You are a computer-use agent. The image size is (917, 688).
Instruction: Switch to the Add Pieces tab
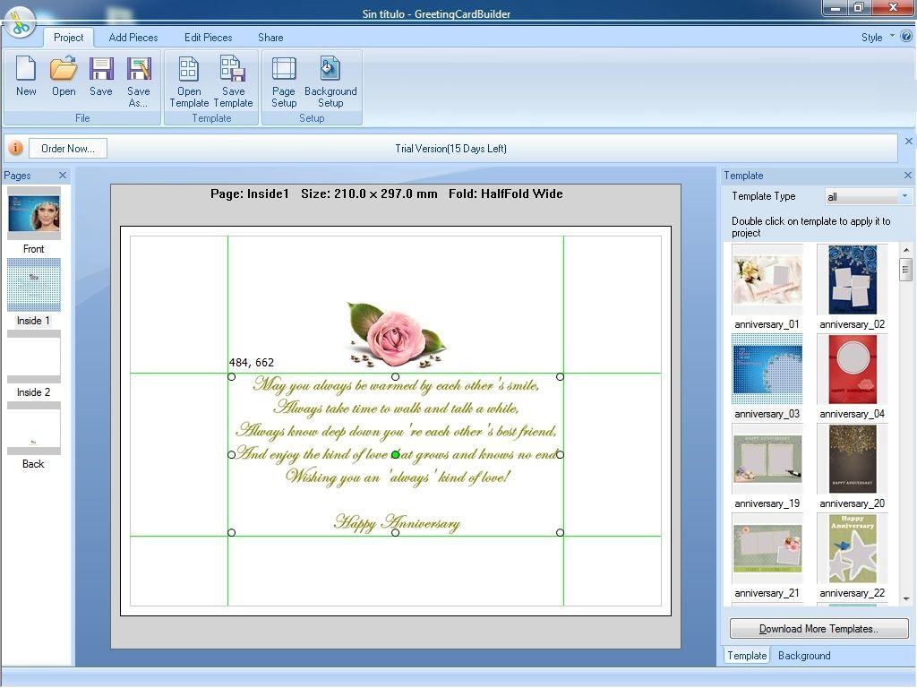[x=133, y=38]
